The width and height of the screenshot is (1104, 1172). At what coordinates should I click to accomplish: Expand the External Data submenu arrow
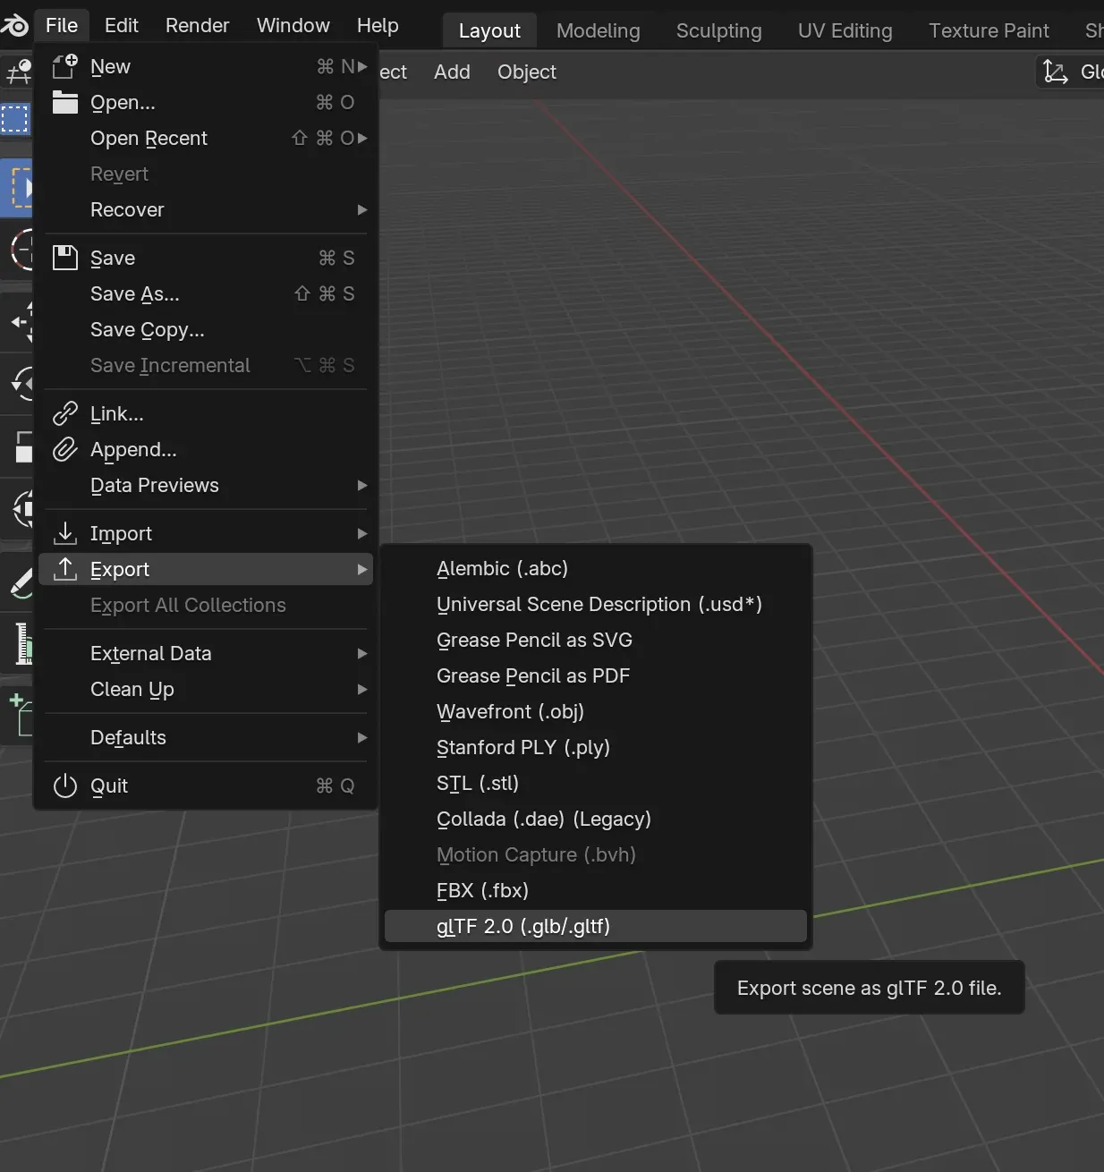pos(362,653)
